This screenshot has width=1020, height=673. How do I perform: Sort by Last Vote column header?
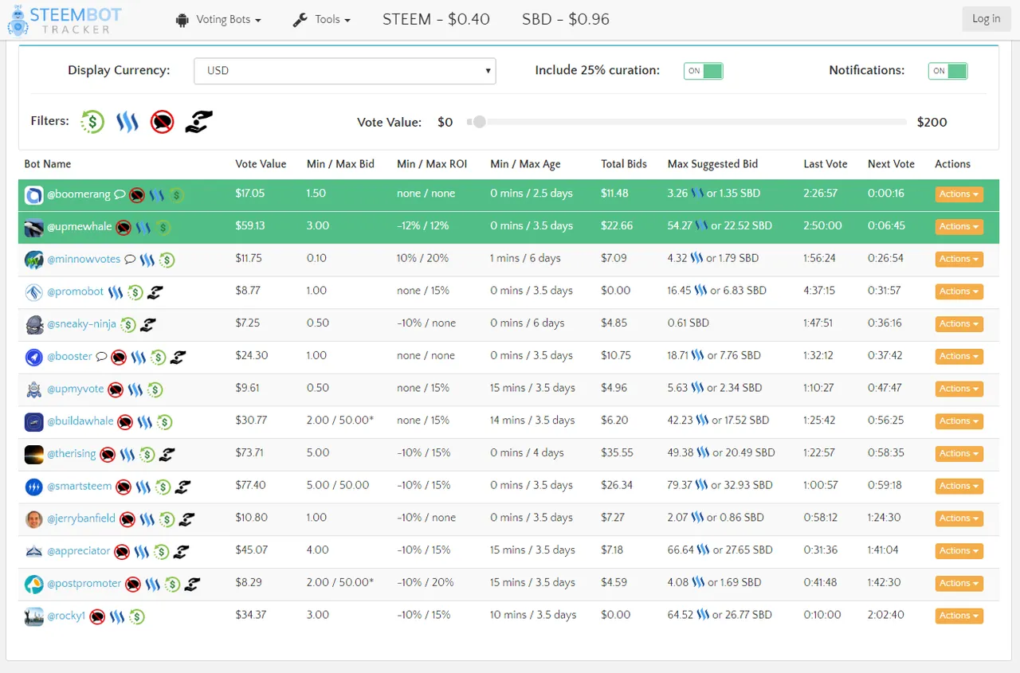pyautogui.click(x=826, y=164)
